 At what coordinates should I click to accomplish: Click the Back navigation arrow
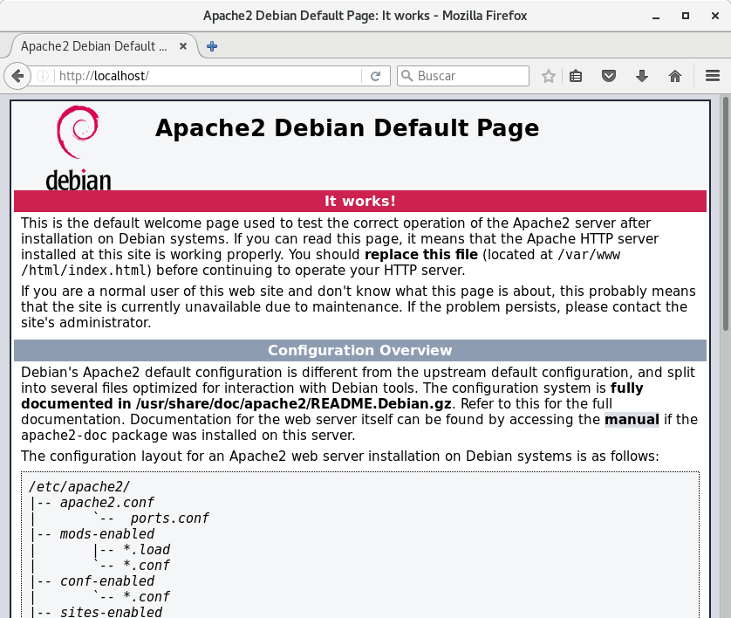pyautogui.click(x=17, y=76)
